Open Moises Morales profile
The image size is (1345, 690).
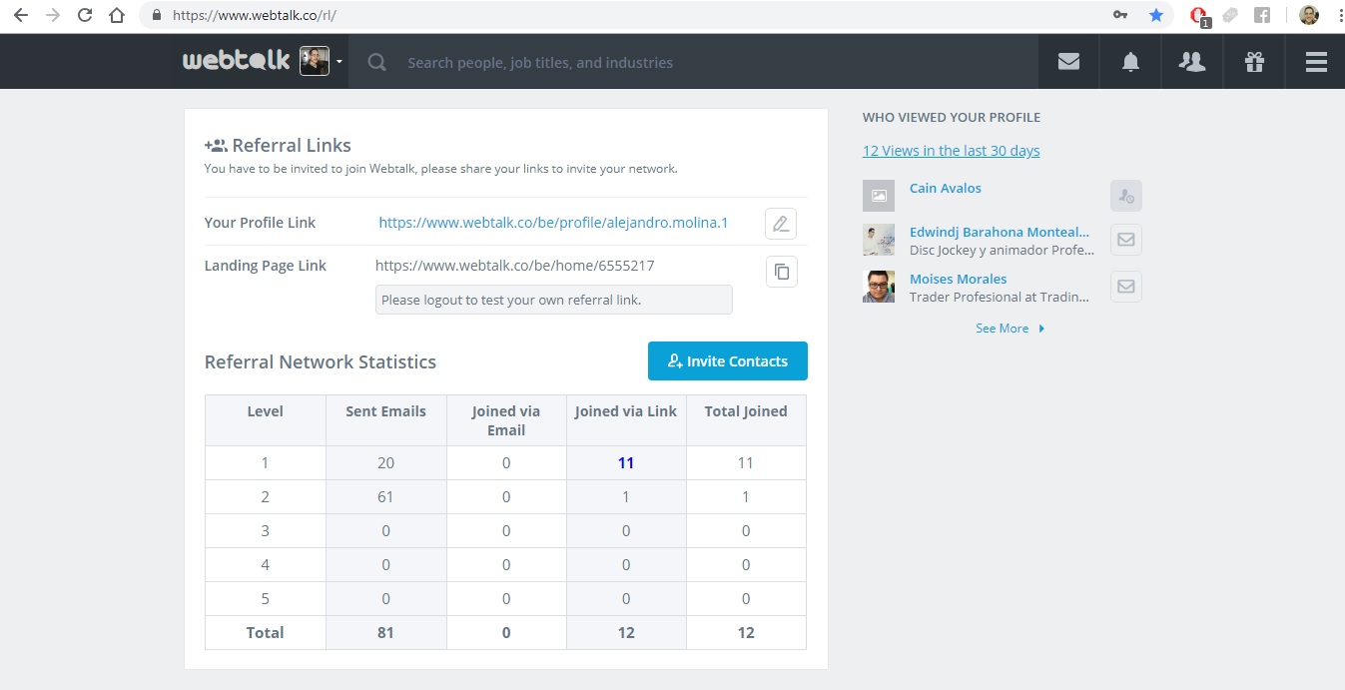point(958,279)
